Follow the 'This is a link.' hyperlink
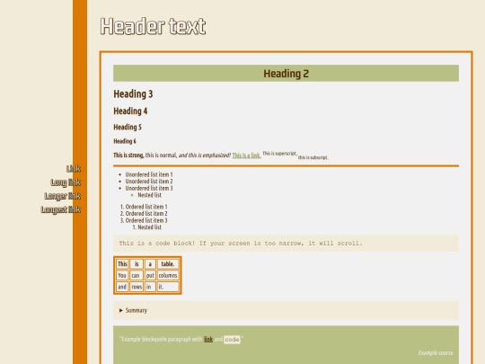The width and height of the screenshot is (485, 364). click(246, 155)
